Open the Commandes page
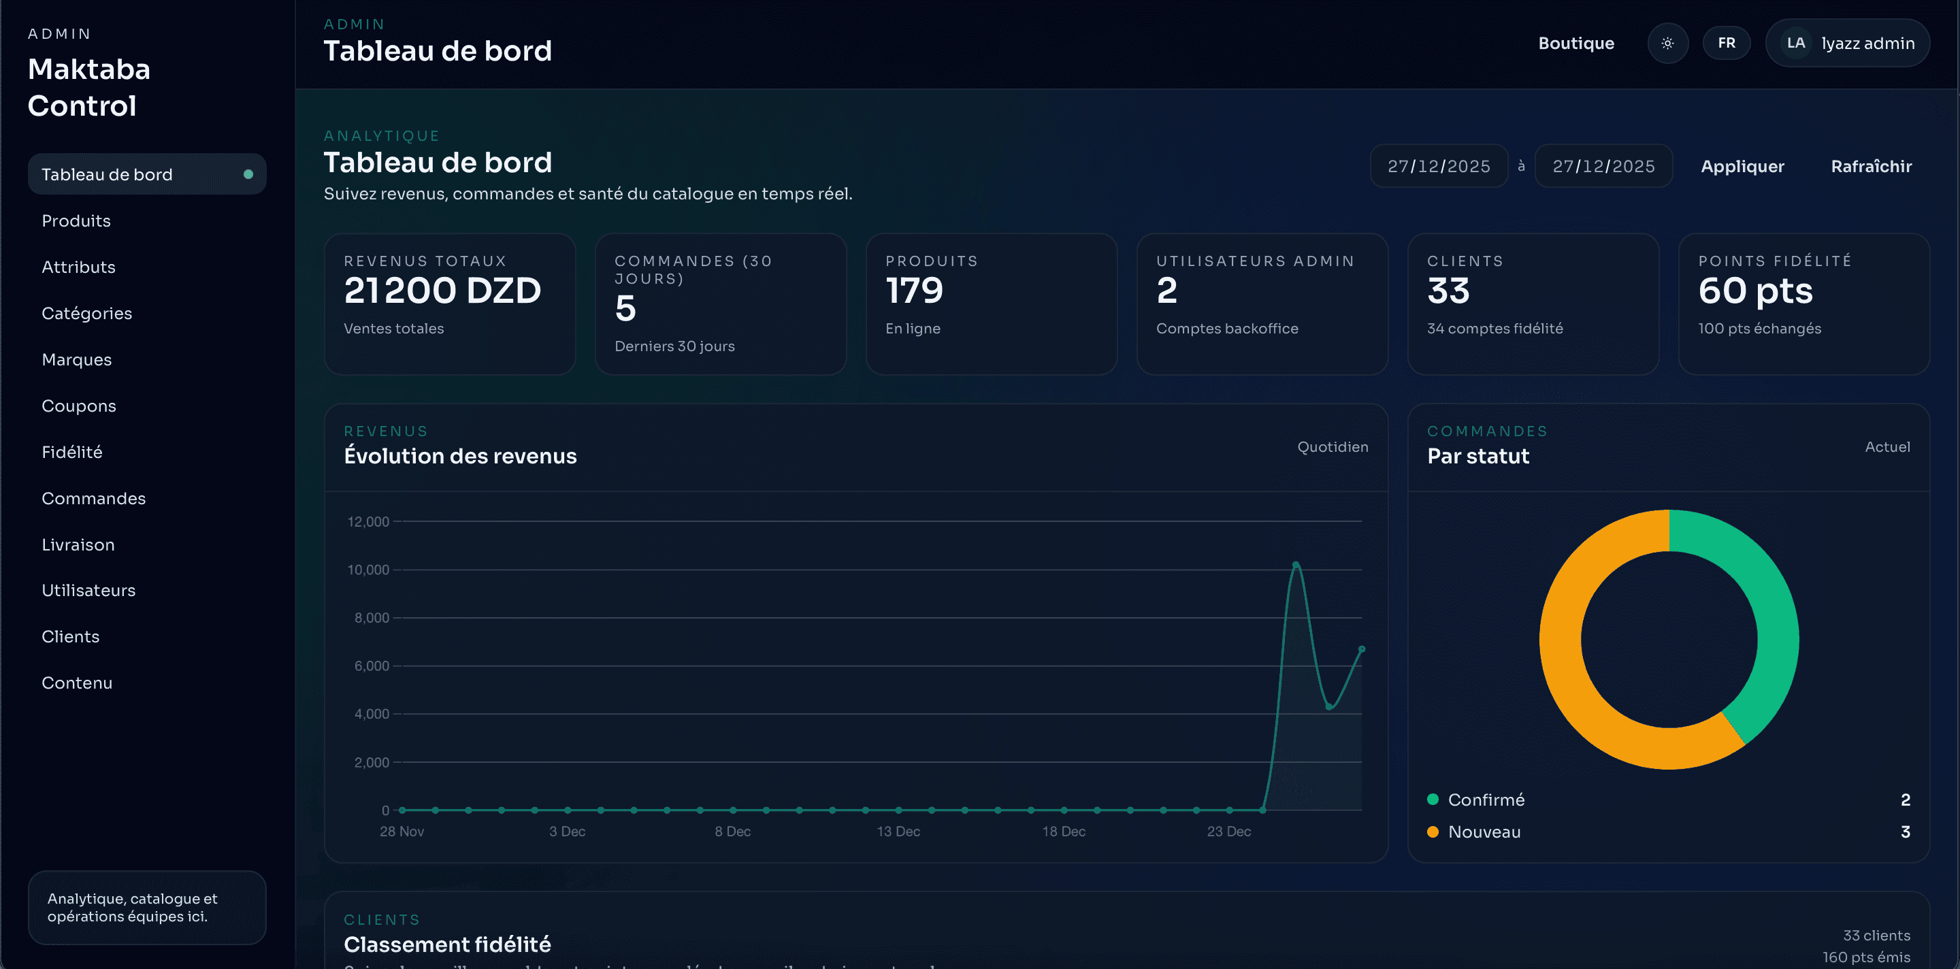The height and width of the screenshot is (969, 1960). coord(94,498)
